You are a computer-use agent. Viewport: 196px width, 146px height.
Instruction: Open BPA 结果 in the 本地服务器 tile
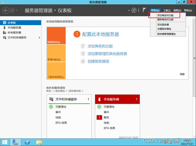point(110,128)
